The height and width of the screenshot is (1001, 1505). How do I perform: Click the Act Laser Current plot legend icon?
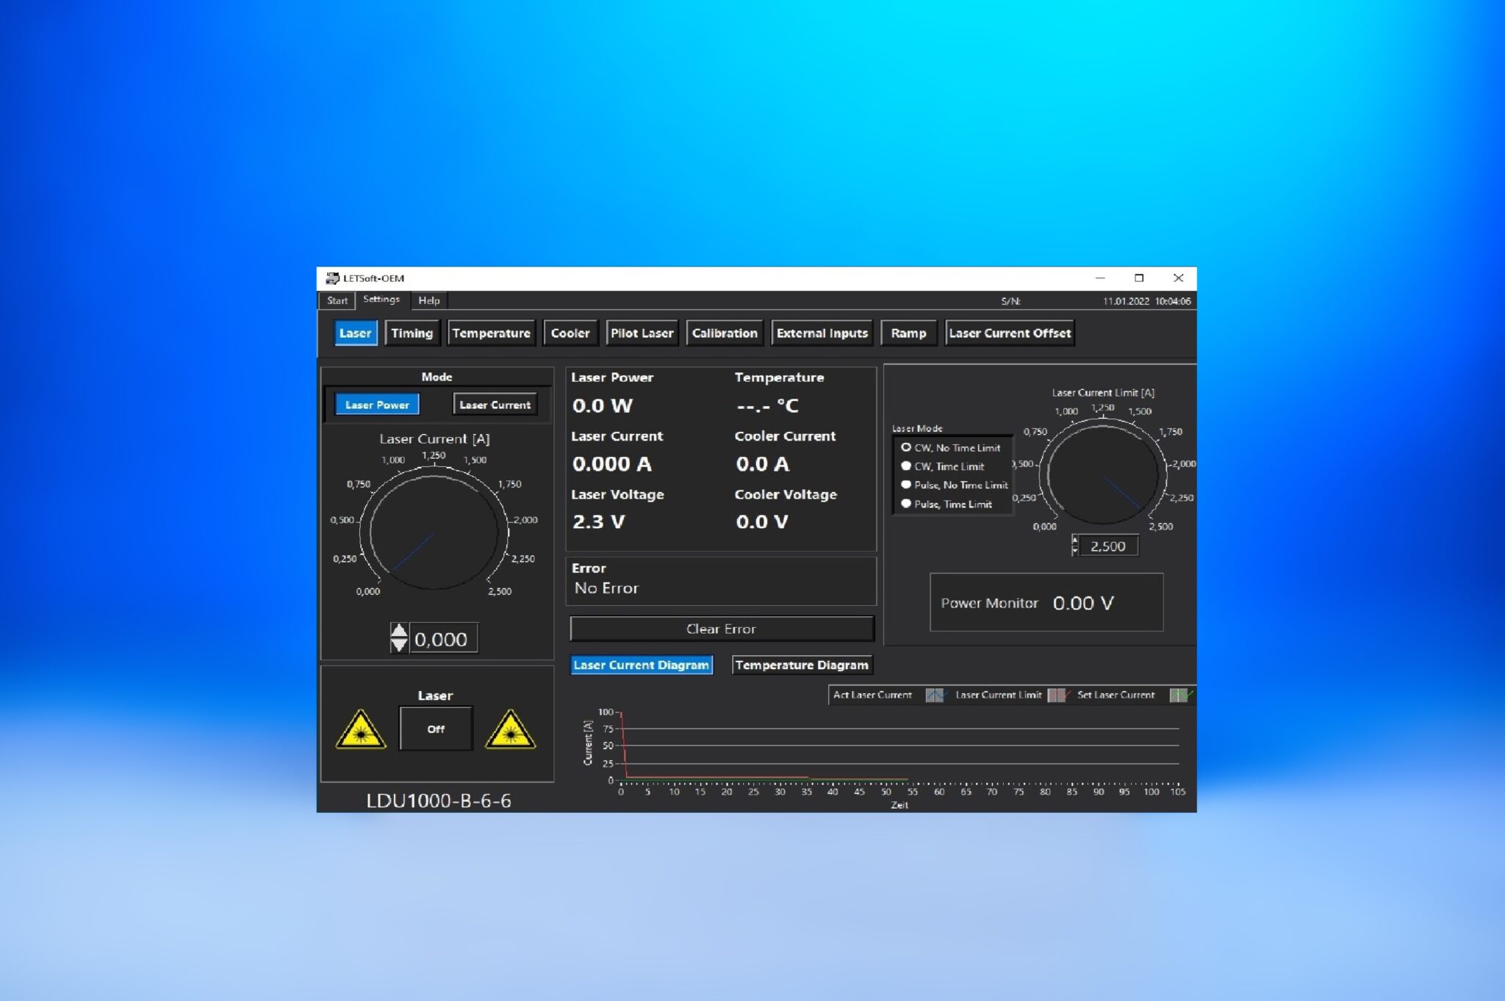pyautogui.click(x=935, y=695)
